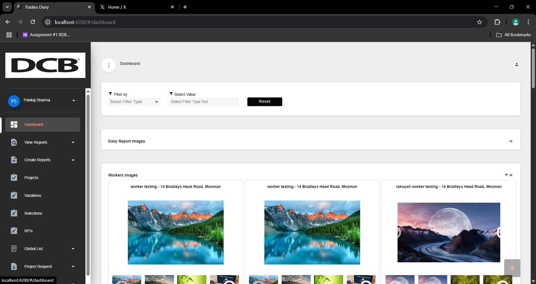
Task: Open the Assignment #1 RDB bookmark
Action: (46, 35)
